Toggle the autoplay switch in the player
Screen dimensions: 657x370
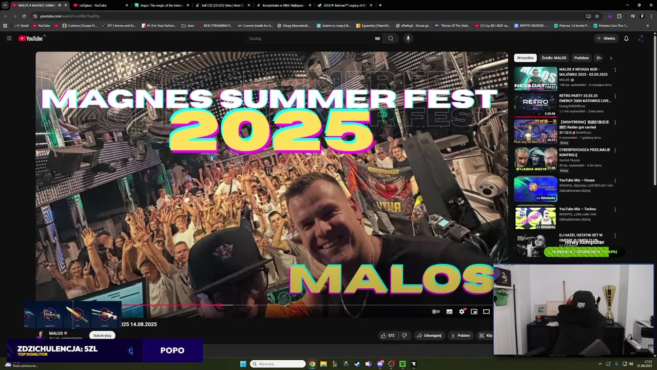pyautogui.click(x=436, y=311)
